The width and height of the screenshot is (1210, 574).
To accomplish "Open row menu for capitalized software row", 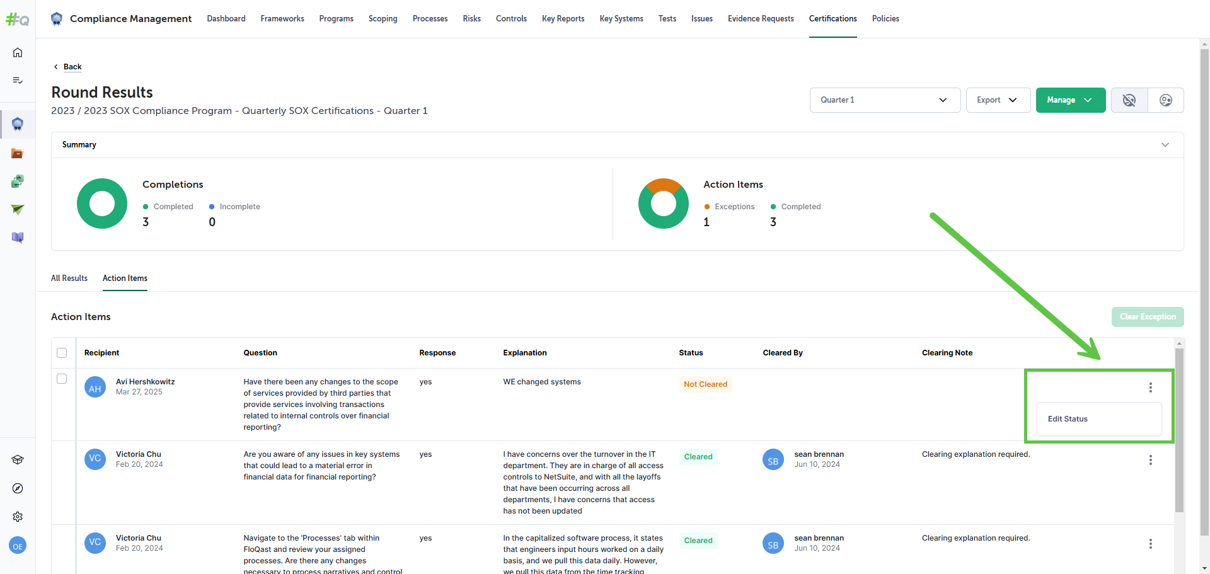I will 1151,544.
